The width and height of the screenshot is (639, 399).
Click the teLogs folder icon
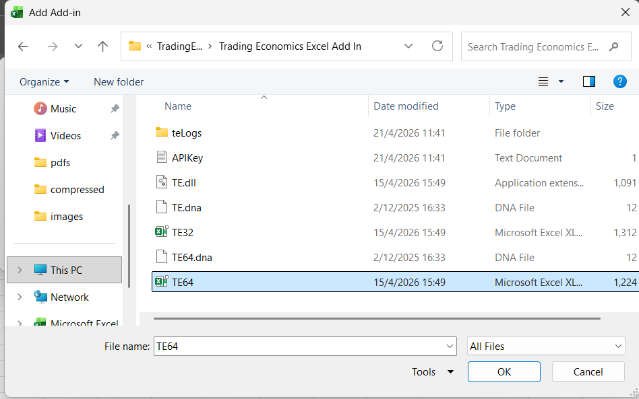(162, 132)
